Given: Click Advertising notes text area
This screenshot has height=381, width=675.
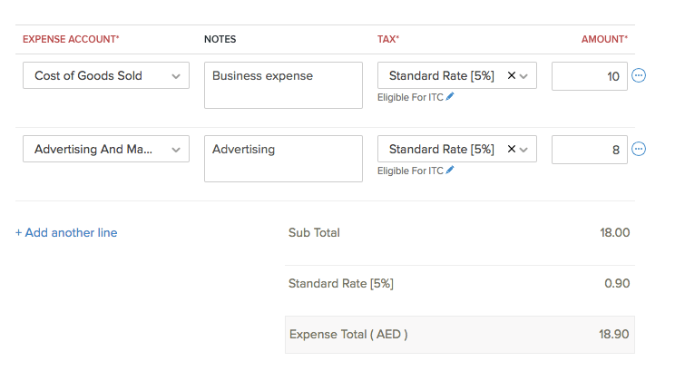Looking at the screenshot, I should [x=283, y=157].
